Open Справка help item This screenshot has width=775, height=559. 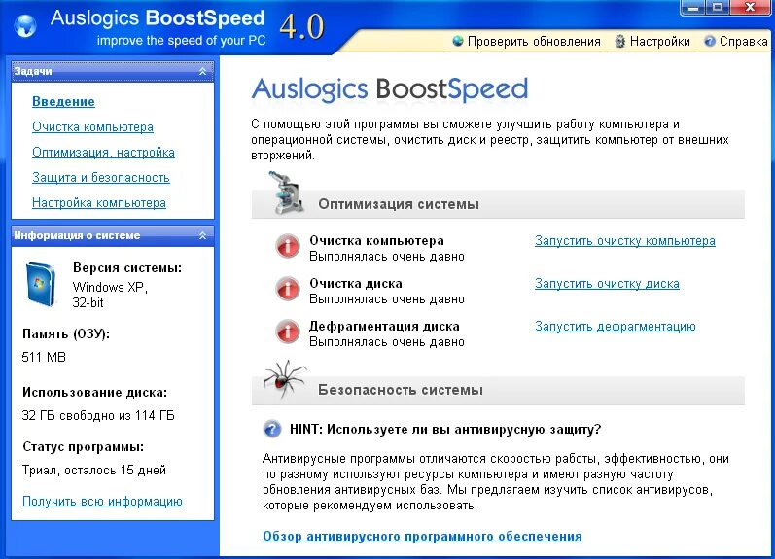(743, 42)
